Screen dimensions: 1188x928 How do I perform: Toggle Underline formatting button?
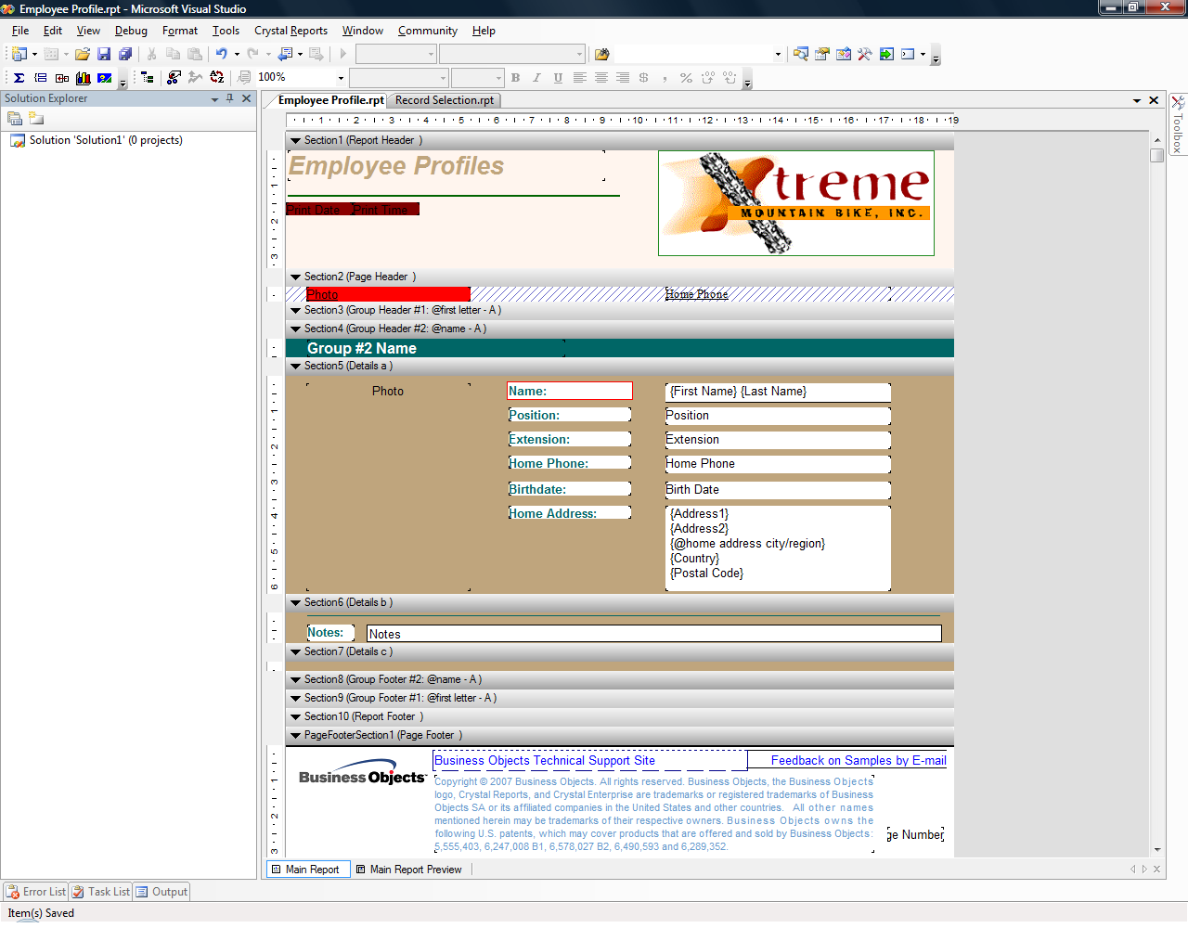pos(558,78)
